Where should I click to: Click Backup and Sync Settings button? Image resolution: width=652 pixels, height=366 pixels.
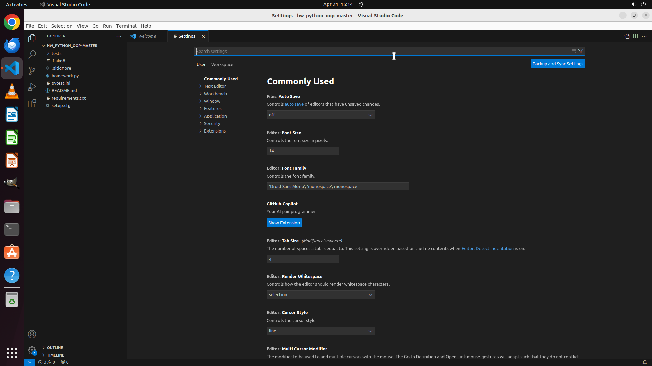click(x=558, y=64)
